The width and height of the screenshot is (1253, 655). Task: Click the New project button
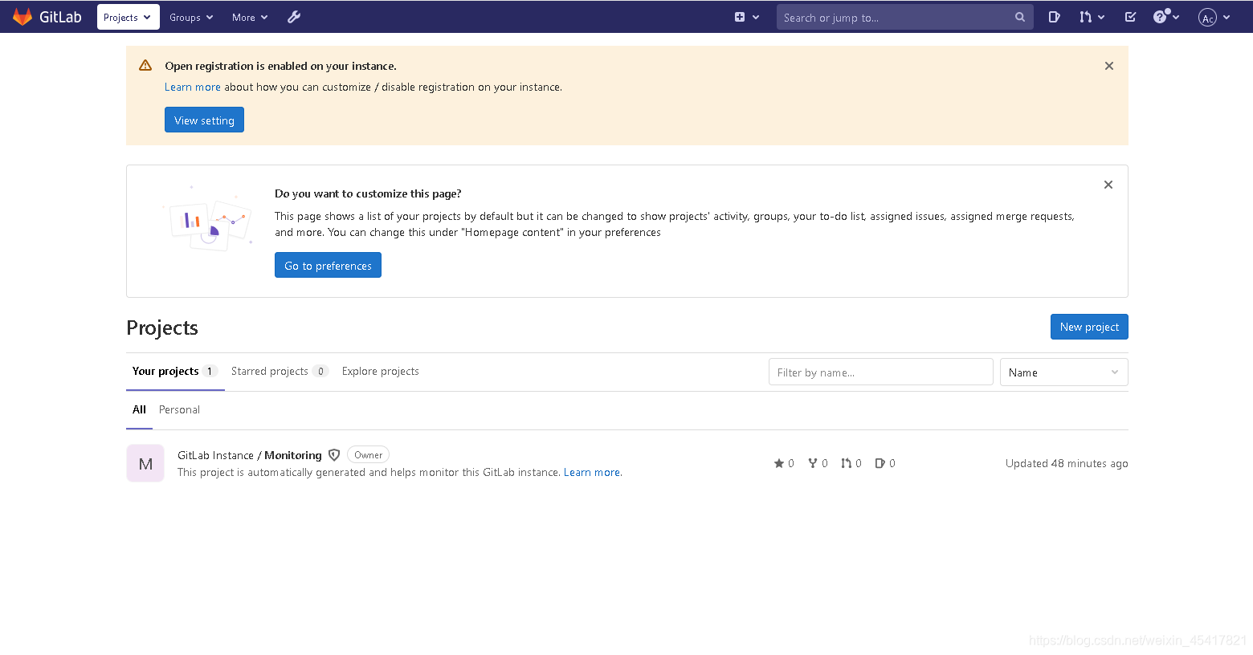click(x=1089, y=327)
